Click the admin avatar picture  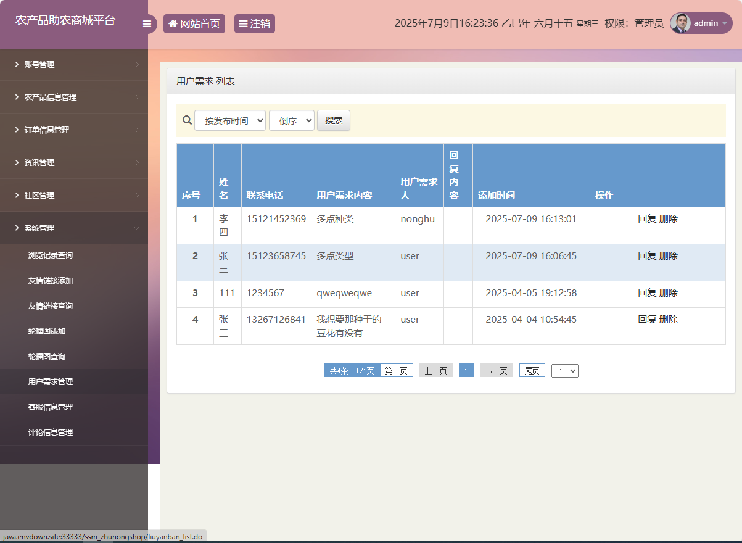click(680, 23)
